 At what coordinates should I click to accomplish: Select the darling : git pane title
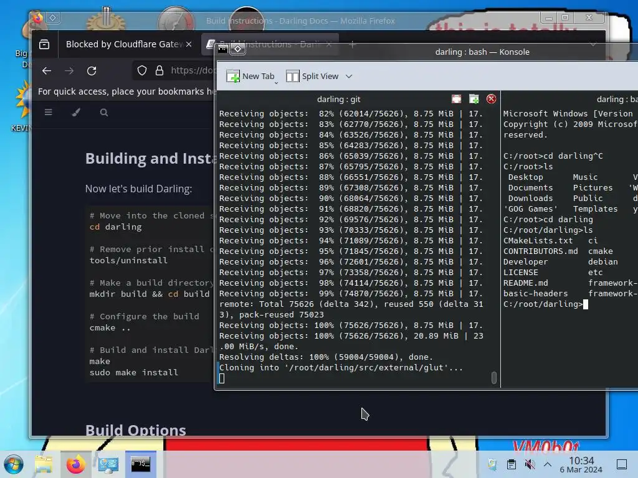338,99
